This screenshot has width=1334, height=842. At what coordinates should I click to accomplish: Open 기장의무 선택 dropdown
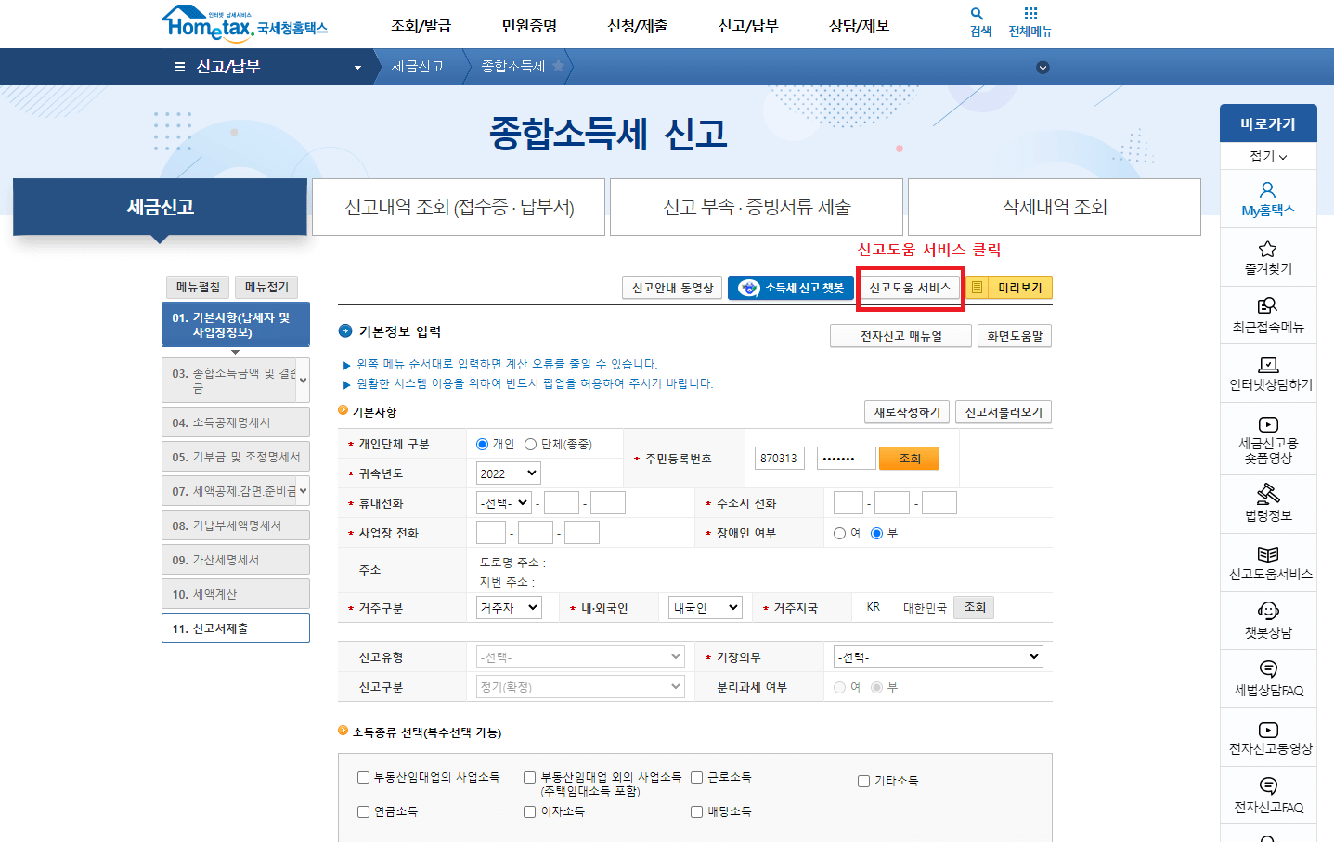939,657
